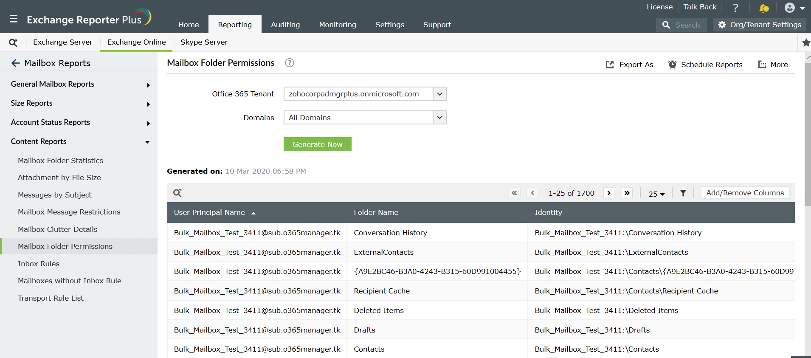Screen dimensions: 811x358
Task: Click the help question mark in top bar
Action: [735, 8]
